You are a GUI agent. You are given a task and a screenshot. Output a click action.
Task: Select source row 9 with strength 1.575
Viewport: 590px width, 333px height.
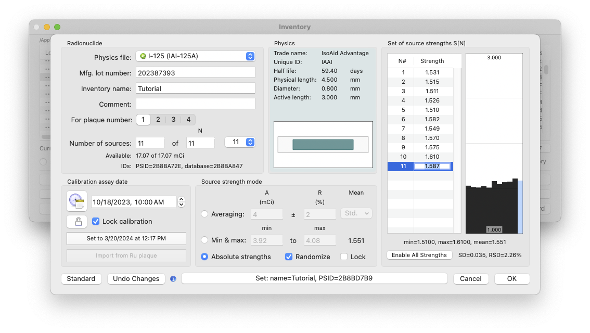(x=420, y=147)
